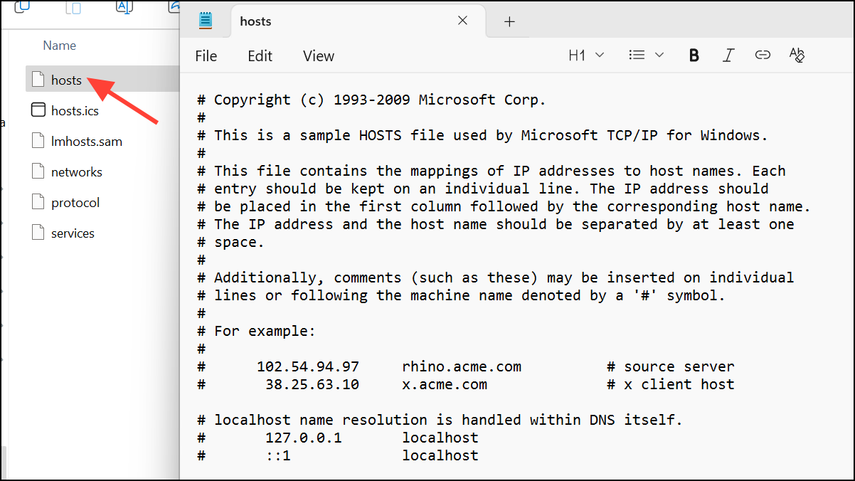This screenshot has width=855, height=481.
Task: Open the View menu
Action: coord(319,56)
